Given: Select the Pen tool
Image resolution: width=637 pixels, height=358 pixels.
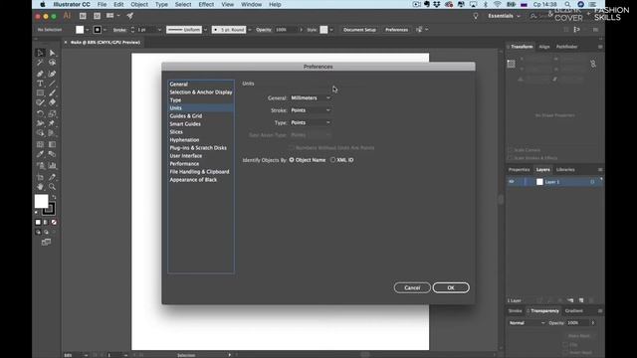Looking at the screenshot, I should (x=40, y=74).
